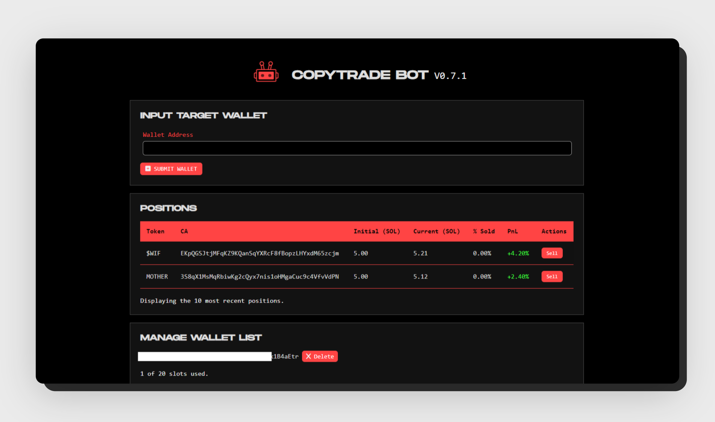The image size is (715, 422).
Task: Submit the wallet with SUBMIT WALLET button
Action: 171,169
